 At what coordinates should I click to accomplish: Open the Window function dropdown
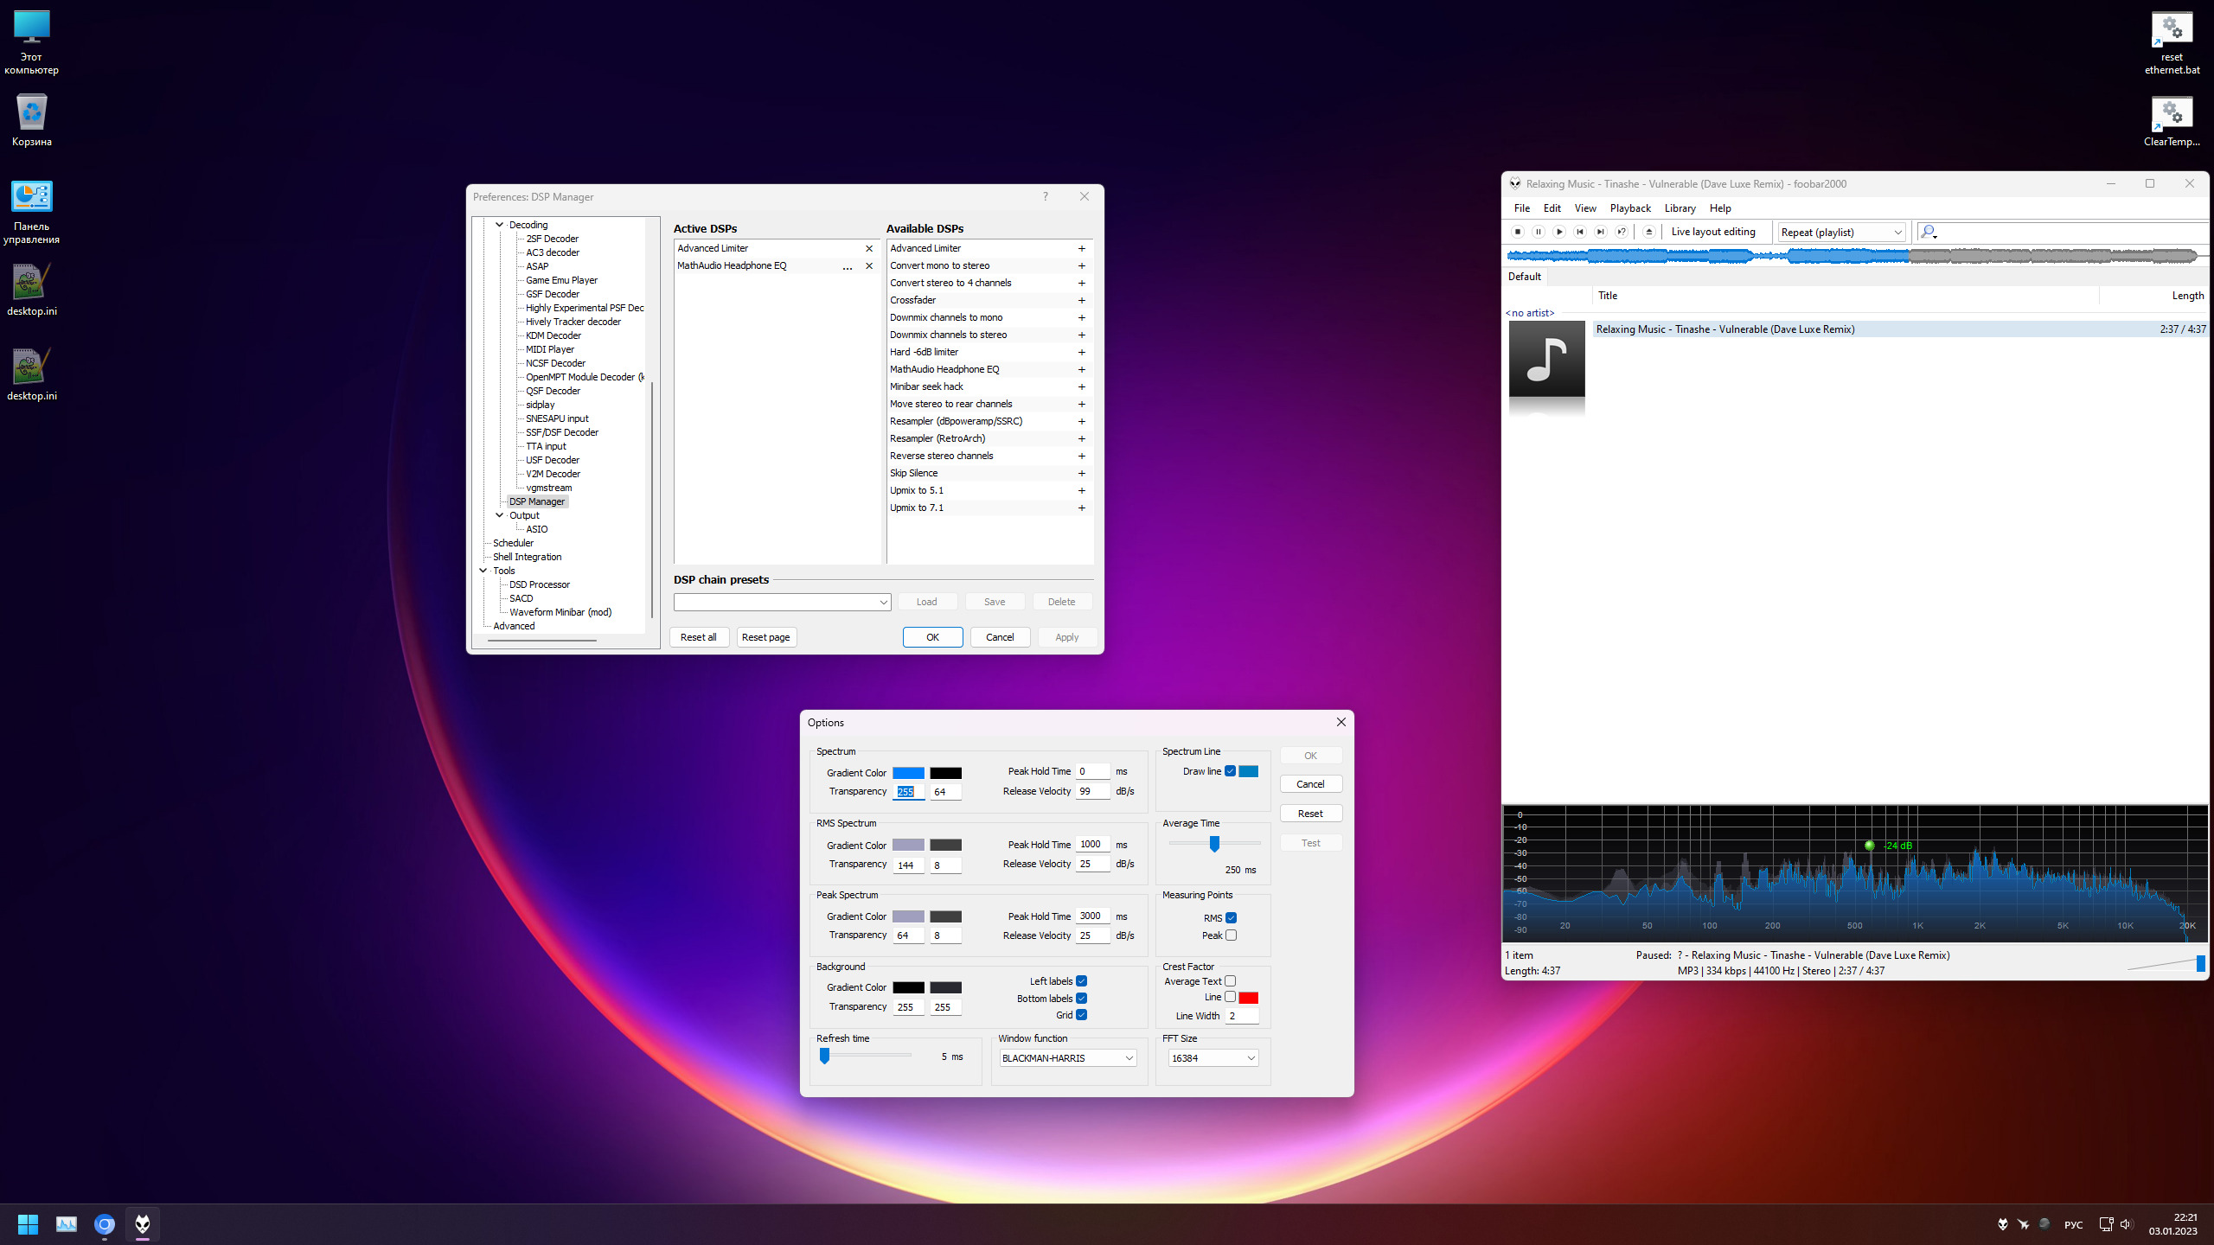1067,1058
